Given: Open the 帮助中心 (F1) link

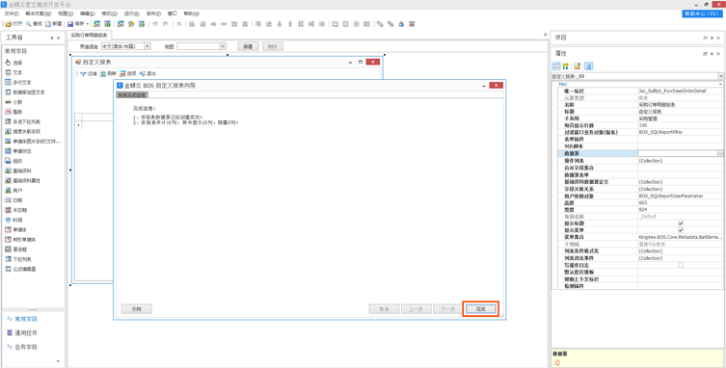Looking at the screenshot, I should click(703, 13).
